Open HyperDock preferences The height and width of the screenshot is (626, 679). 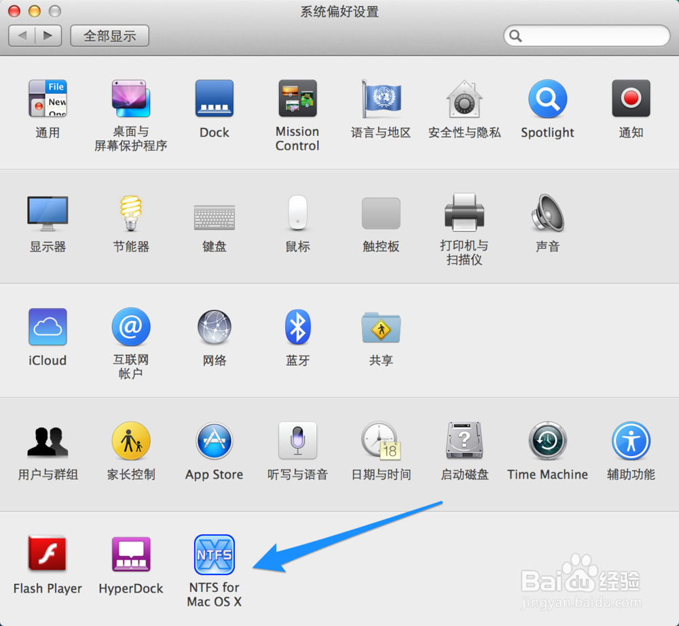coord(130,555)
